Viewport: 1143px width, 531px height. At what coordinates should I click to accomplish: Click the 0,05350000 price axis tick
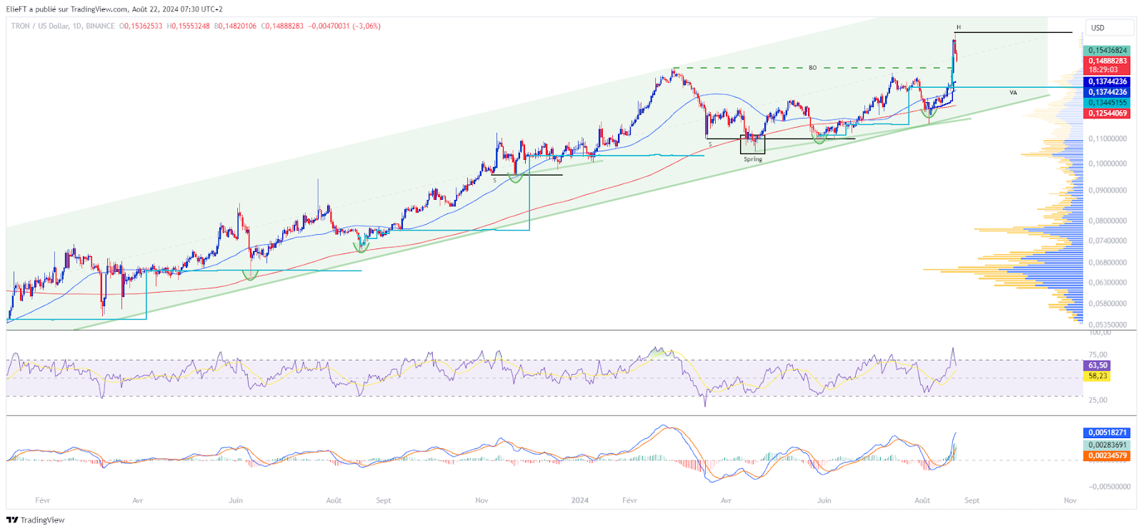[1107, 325]
